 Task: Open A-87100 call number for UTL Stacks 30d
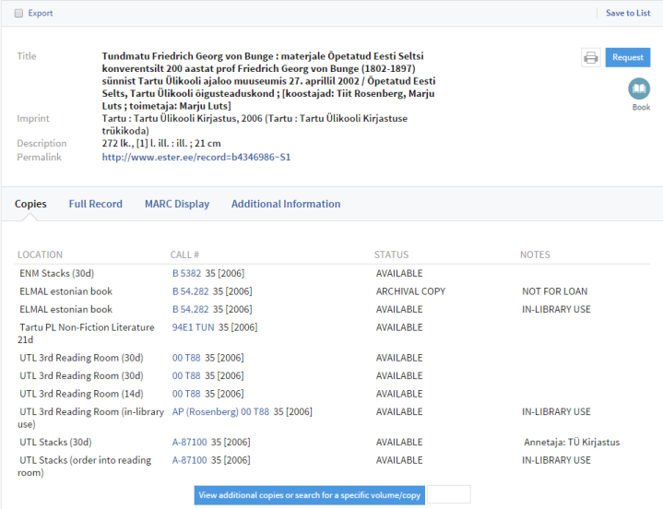pos(190,442)
